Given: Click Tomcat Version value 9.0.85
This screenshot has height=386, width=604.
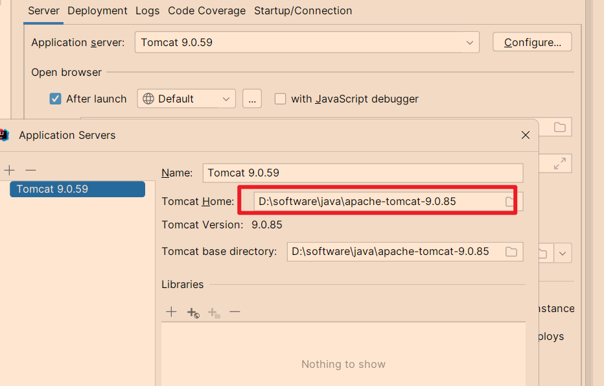Looking at the screenshot, I should point(267,225).
